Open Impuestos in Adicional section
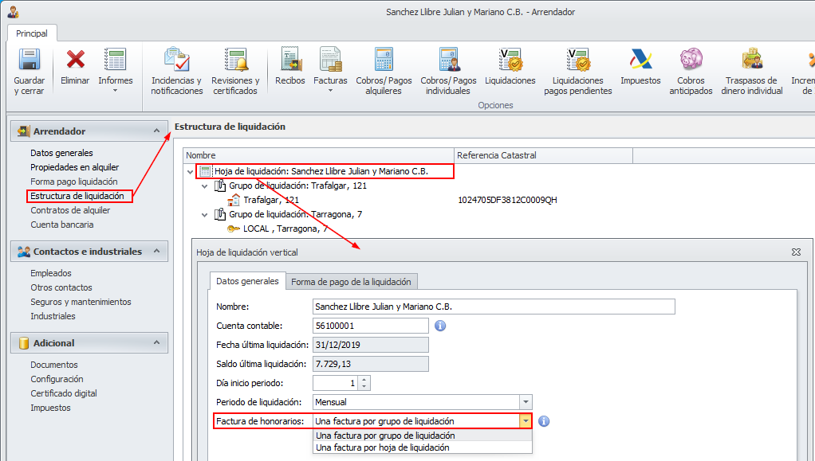 point(50,408)
